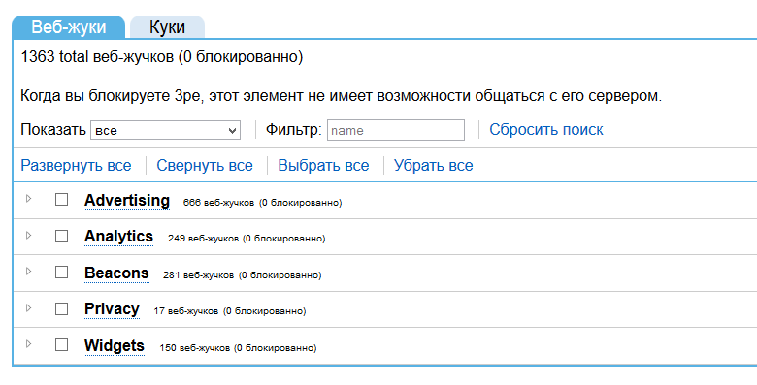Expand the Advertising category triangle
Image resolution: width=757 pixels, height=385 pixels.
[28, 198]
